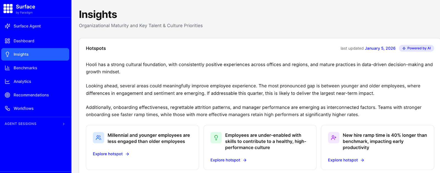Click the Workflows icon in the sidebar
This screenshot has height=173, width=440.
pyautogui.click(x=7, y=108)
